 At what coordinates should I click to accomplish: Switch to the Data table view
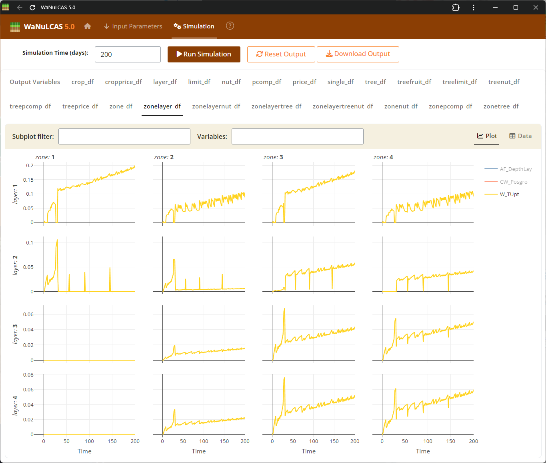click(520, 136)
